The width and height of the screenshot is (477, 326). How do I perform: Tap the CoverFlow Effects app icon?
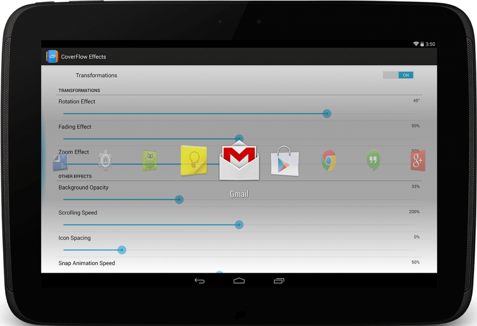click(52, 57)
